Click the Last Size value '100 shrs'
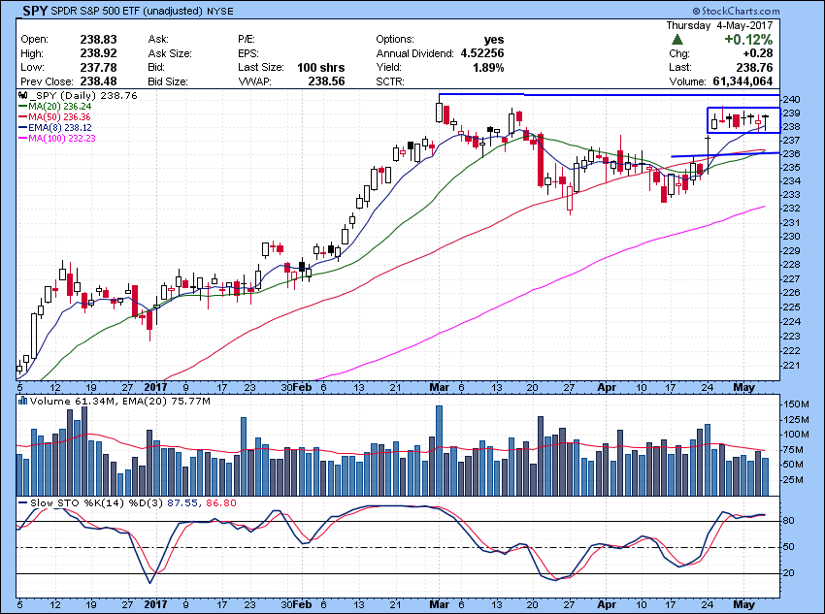Viewport: 825px width, 614px height. [320, 67]
